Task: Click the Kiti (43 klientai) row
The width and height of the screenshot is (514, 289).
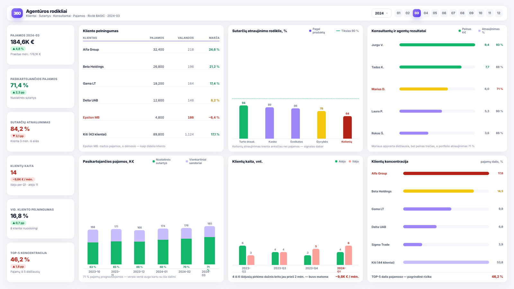Action: 151,134
